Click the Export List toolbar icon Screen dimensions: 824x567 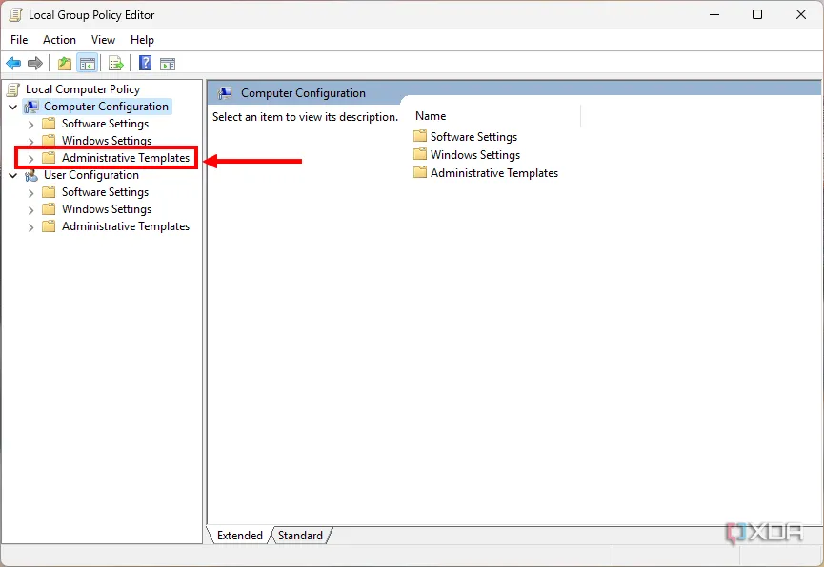(115, 64)
